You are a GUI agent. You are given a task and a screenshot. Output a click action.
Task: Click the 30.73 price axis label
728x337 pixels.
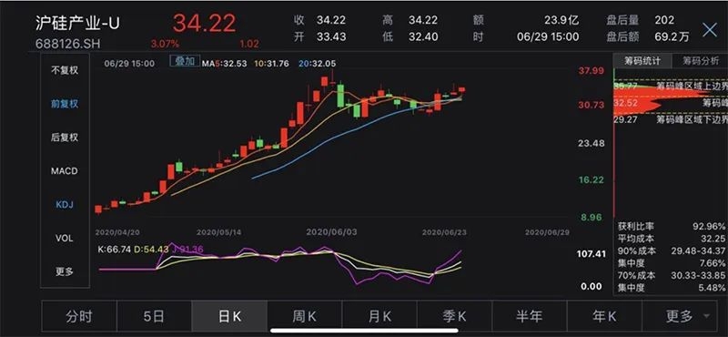pyautogui.click(x=591, y=105)
